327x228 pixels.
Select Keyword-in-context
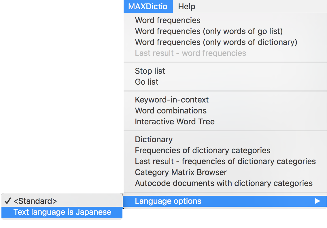225,100
